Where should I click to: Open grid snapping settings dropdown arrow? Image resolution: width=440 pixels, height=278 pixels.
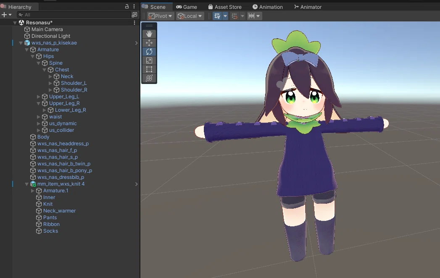click(x=242, y=16)
